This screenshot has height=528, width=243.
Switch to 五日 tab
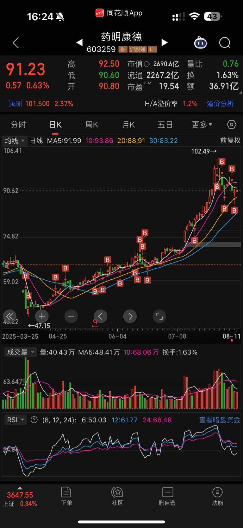[165, 125]
